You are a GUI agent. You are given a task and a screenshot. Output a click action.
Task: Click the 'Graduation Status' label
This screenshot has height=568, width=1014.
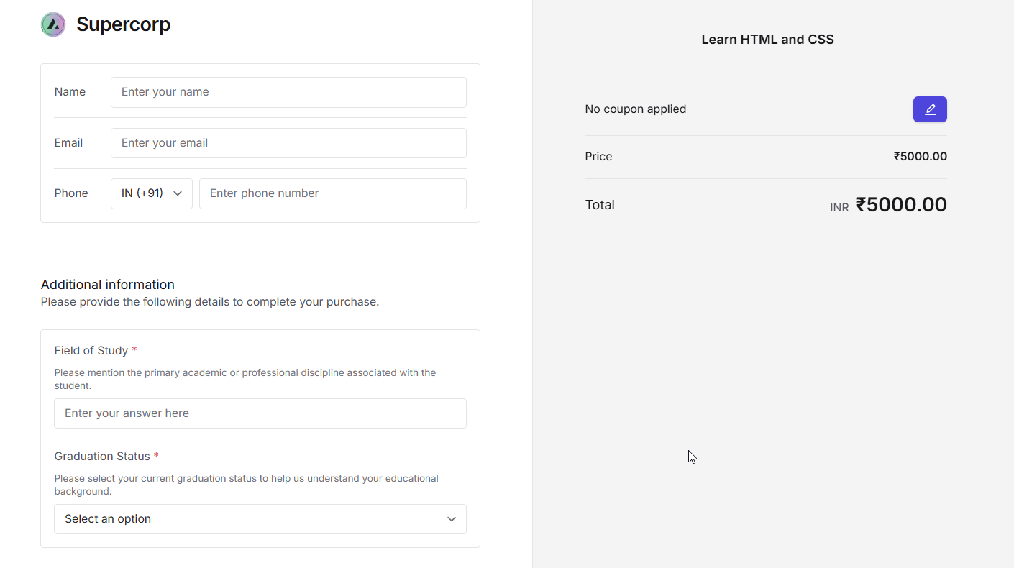(102, 457)
